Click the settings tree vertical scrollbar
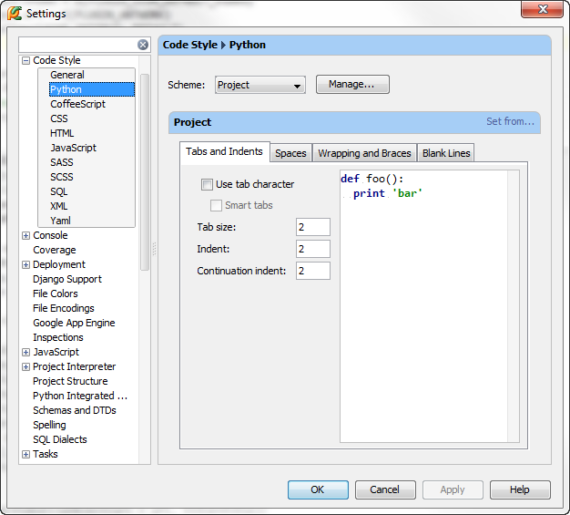 coord(145,172)
